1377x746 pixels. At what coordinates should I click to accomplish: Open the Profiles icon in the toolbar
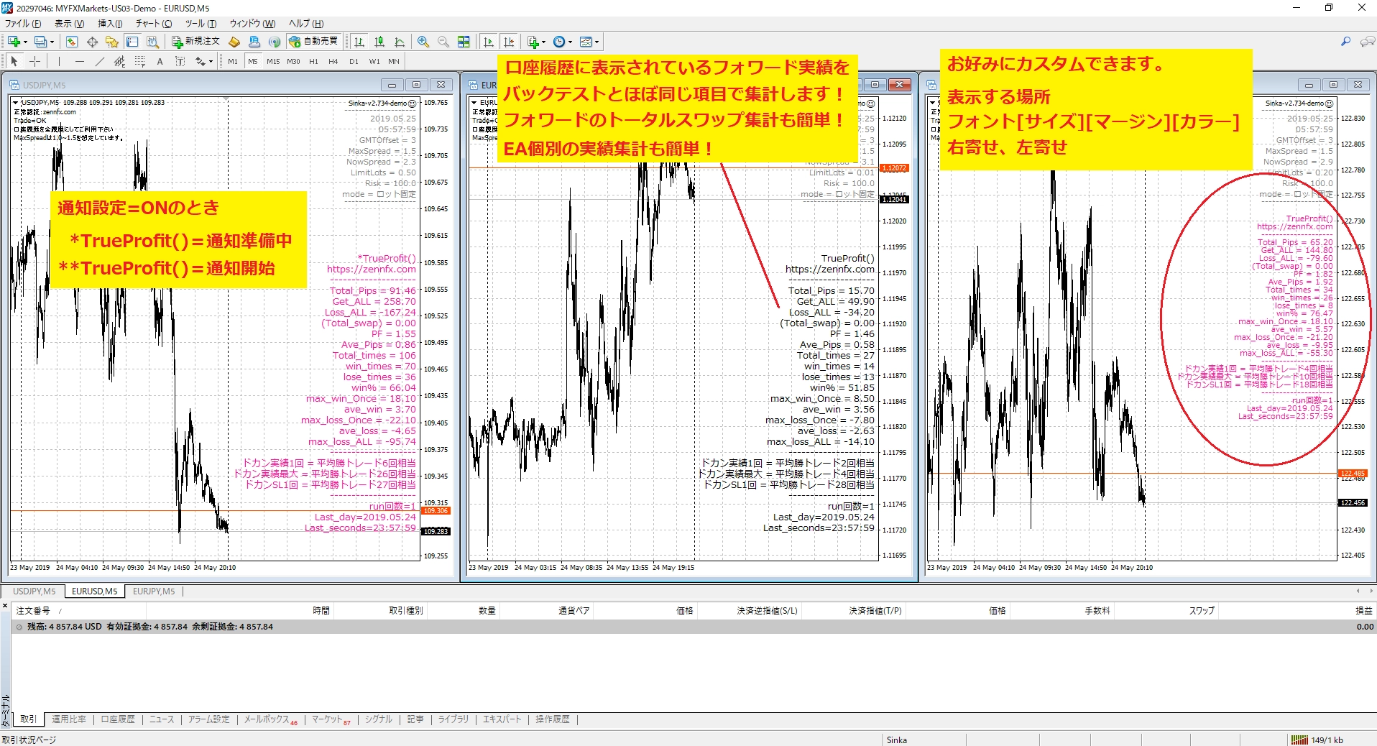41,42
